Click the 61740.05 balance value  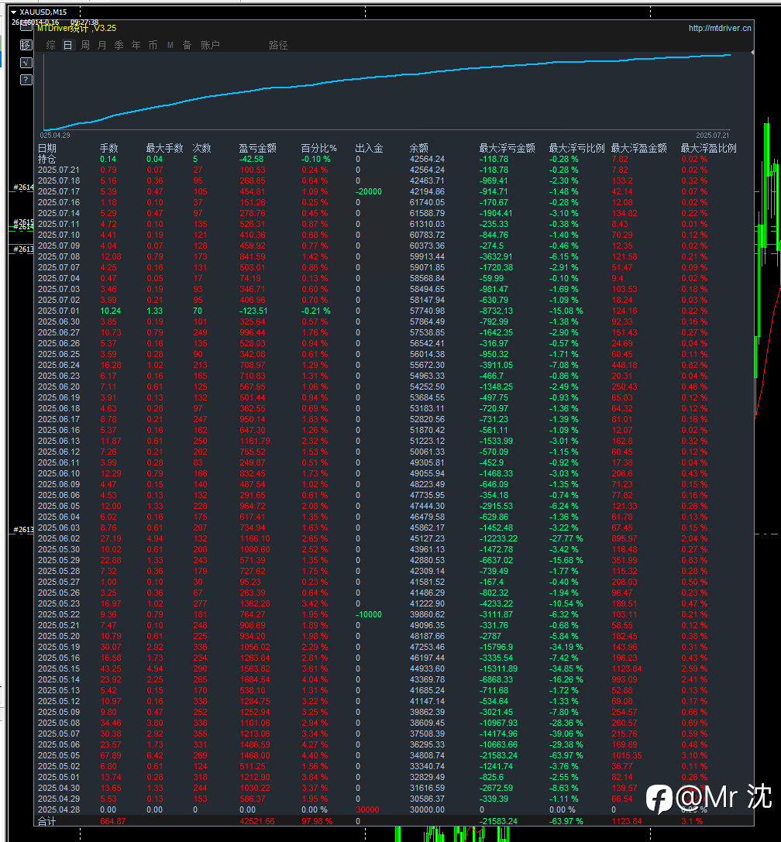pyautogui.click(x=427, y=202)
